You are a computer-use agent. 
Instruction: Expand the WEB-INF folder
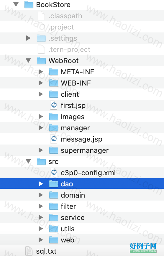click(41, 83)
